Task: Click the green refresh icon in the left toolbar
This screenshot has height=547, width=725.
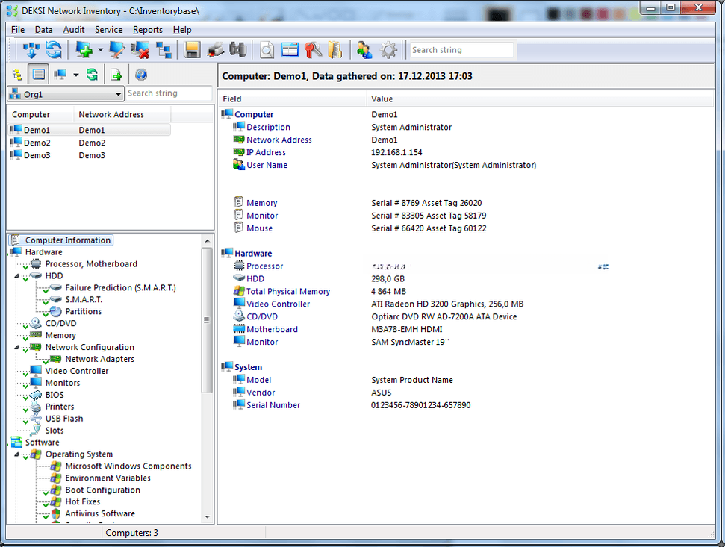Action: coord(92,75)
